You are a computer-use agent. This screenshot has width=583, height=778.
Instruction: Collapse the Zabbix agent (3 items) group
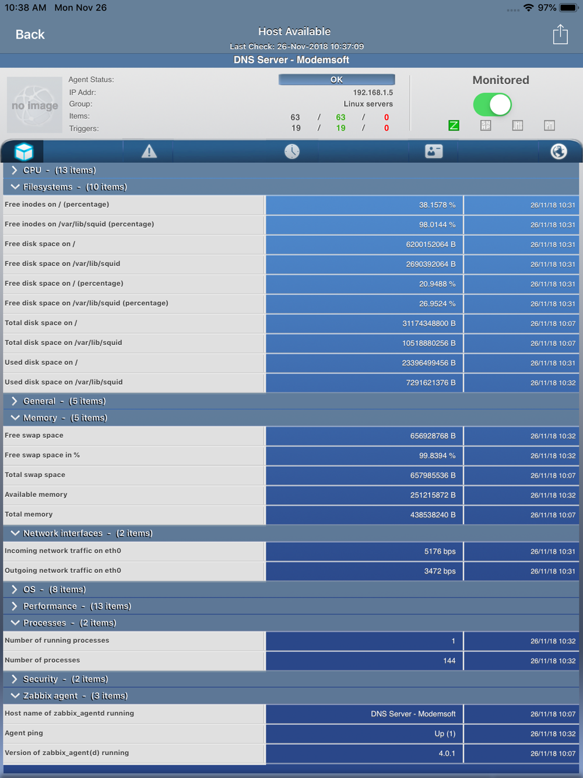(x=291, y=696)
